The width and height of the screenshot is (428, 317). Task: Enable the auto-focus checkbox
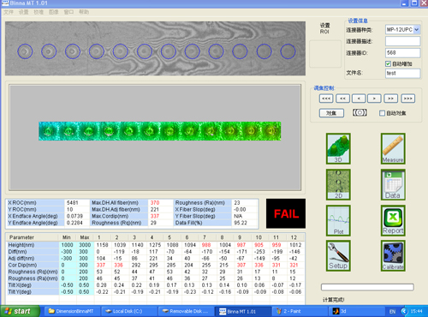point(382,113)
